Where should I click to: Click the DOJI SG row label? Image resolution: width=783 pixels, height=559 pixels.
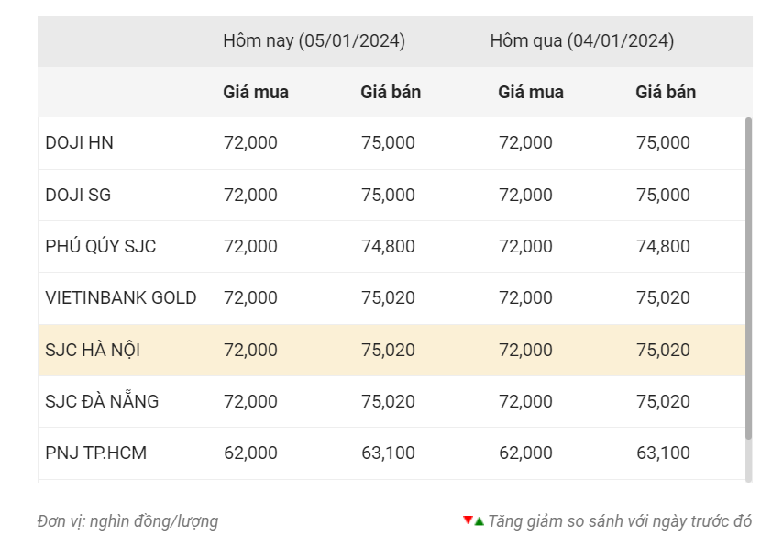[78, 195]
